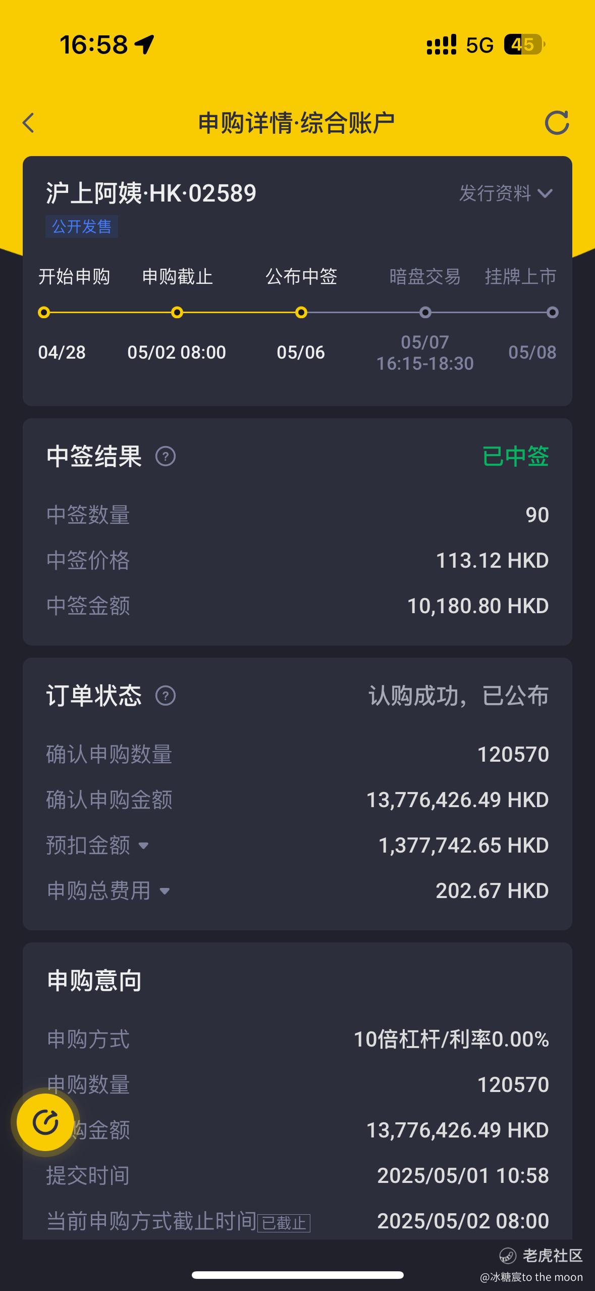Refresh the subscription details page
The image size is (595, 1291).
(557, 123)
